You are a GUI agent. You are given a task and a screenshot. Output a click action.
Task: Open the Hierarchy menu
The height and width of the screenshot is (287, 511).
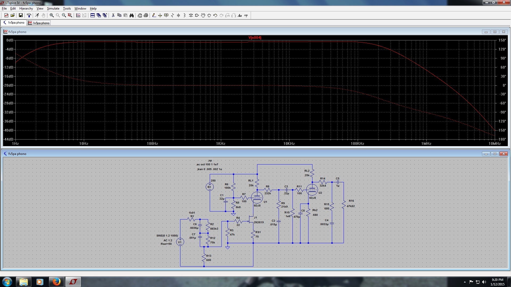(26, 9)
